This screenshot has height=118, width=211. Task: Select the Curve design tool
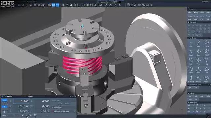pyautogui.click(x=191, y=53)
